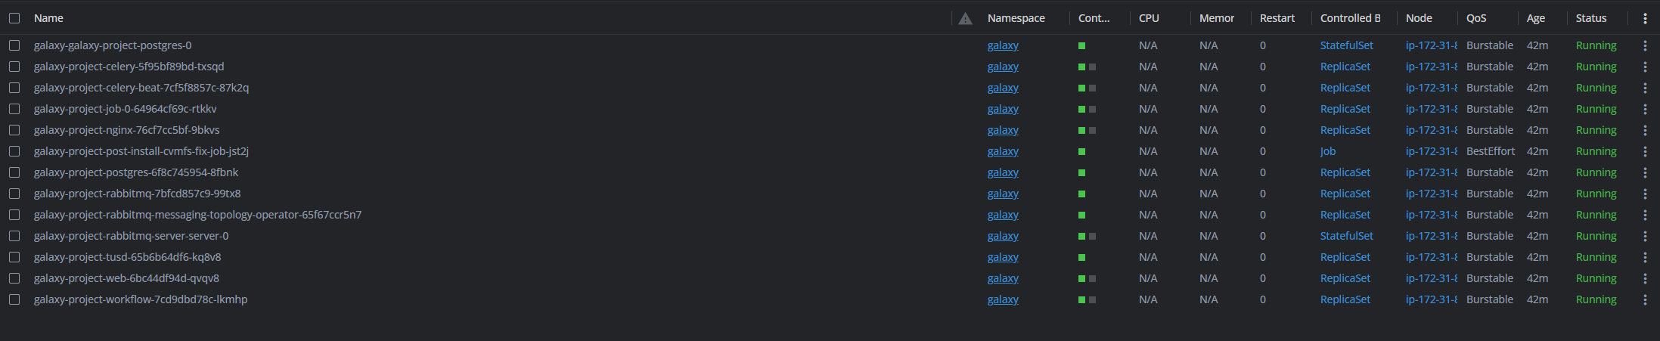1660x341 pixels.
Task: Tick checkbox for galaxy-project-web-6bc44df94d-qvqv8
Action: pos(14,278)
